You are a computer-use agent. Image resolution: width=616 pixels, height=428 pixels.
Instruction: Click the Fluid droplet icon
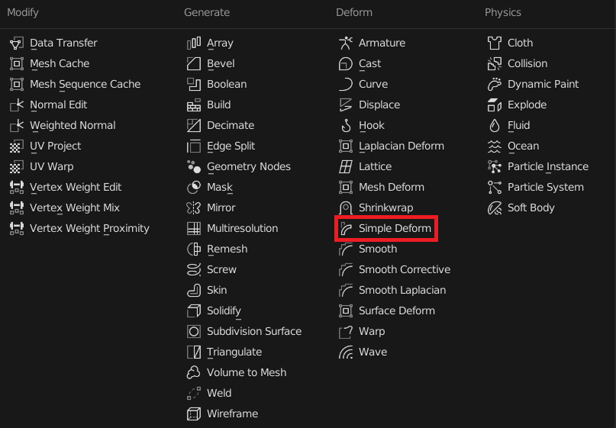[x=495, y=126]
